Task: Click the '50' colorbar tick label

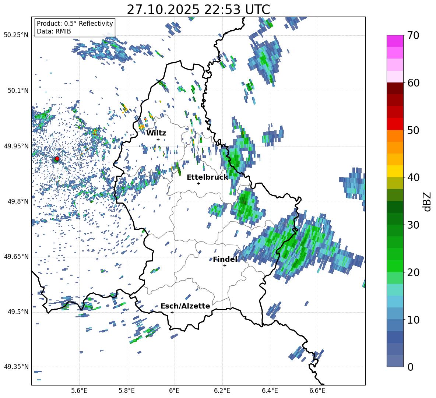Action: (x=413, y=130)
